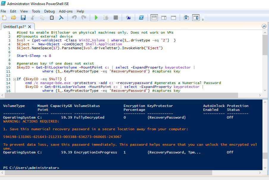269x180 pixels.
Task: Click EncryptionInProgress status in console output
Action: (x=96, y=152)
